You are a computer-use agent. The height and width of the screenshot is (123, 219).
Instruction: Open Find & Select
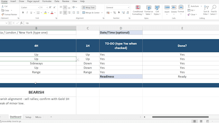(214, 10)
